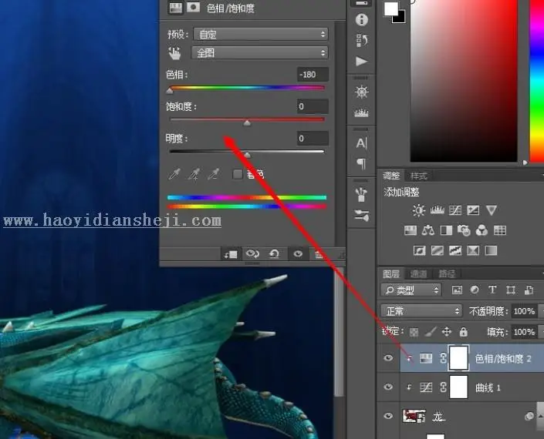Click the view previous state button
The width and height of the screenshot is (544, 439).
click(x=252, y=254)
